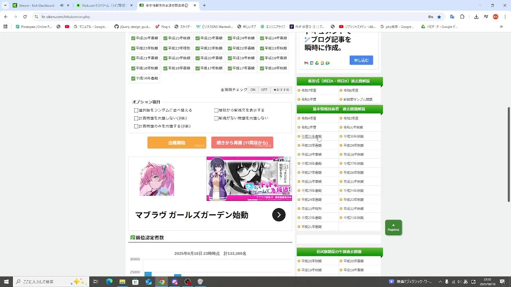The width and height of the screenshot is (511, 287).
Task: Bookmark this page with the star icon
Action: [439, 17]
